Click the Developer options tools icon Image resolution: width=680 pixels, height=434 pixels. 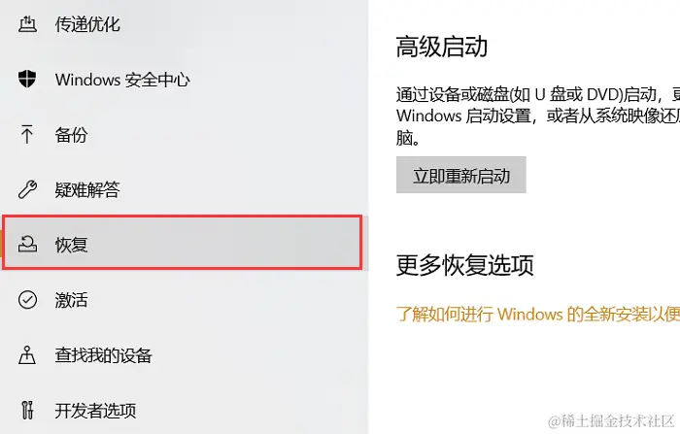27,410
